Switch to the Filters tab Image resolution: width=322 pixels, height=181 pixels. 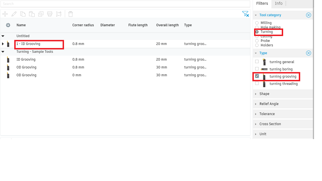(x=262, y=3)
